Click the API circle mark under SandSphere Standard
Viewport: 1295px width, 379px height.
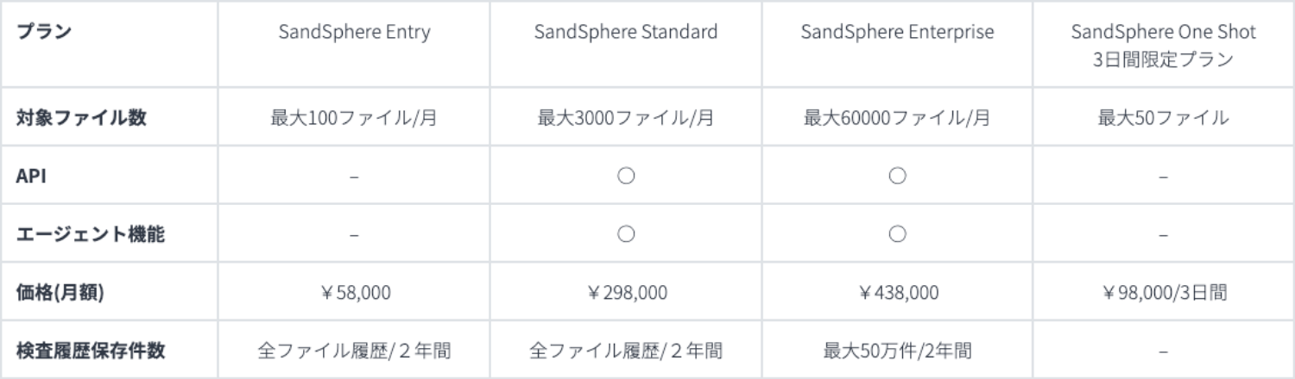pyautogui.click(x=627, y=176)
